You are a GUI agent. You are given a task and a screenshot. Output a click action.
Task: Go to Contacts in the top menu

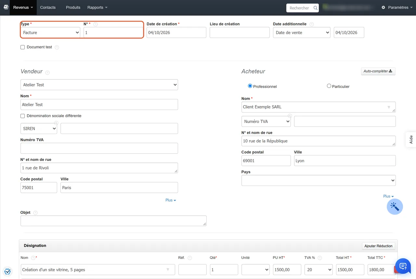[x=48, y=7]
